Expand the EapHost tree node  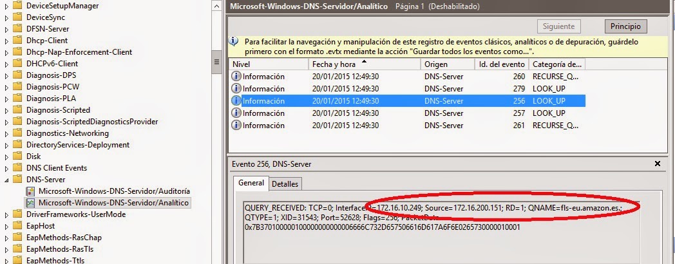[6, 226]
